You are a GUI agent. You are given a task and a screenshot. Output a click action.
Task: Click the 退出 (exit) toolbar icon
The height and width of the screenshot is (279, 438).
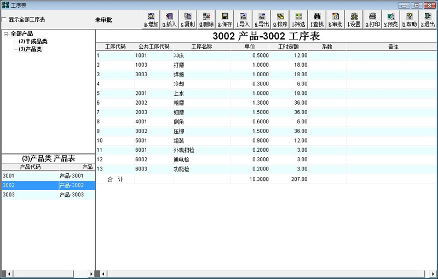tap(428, 20)
